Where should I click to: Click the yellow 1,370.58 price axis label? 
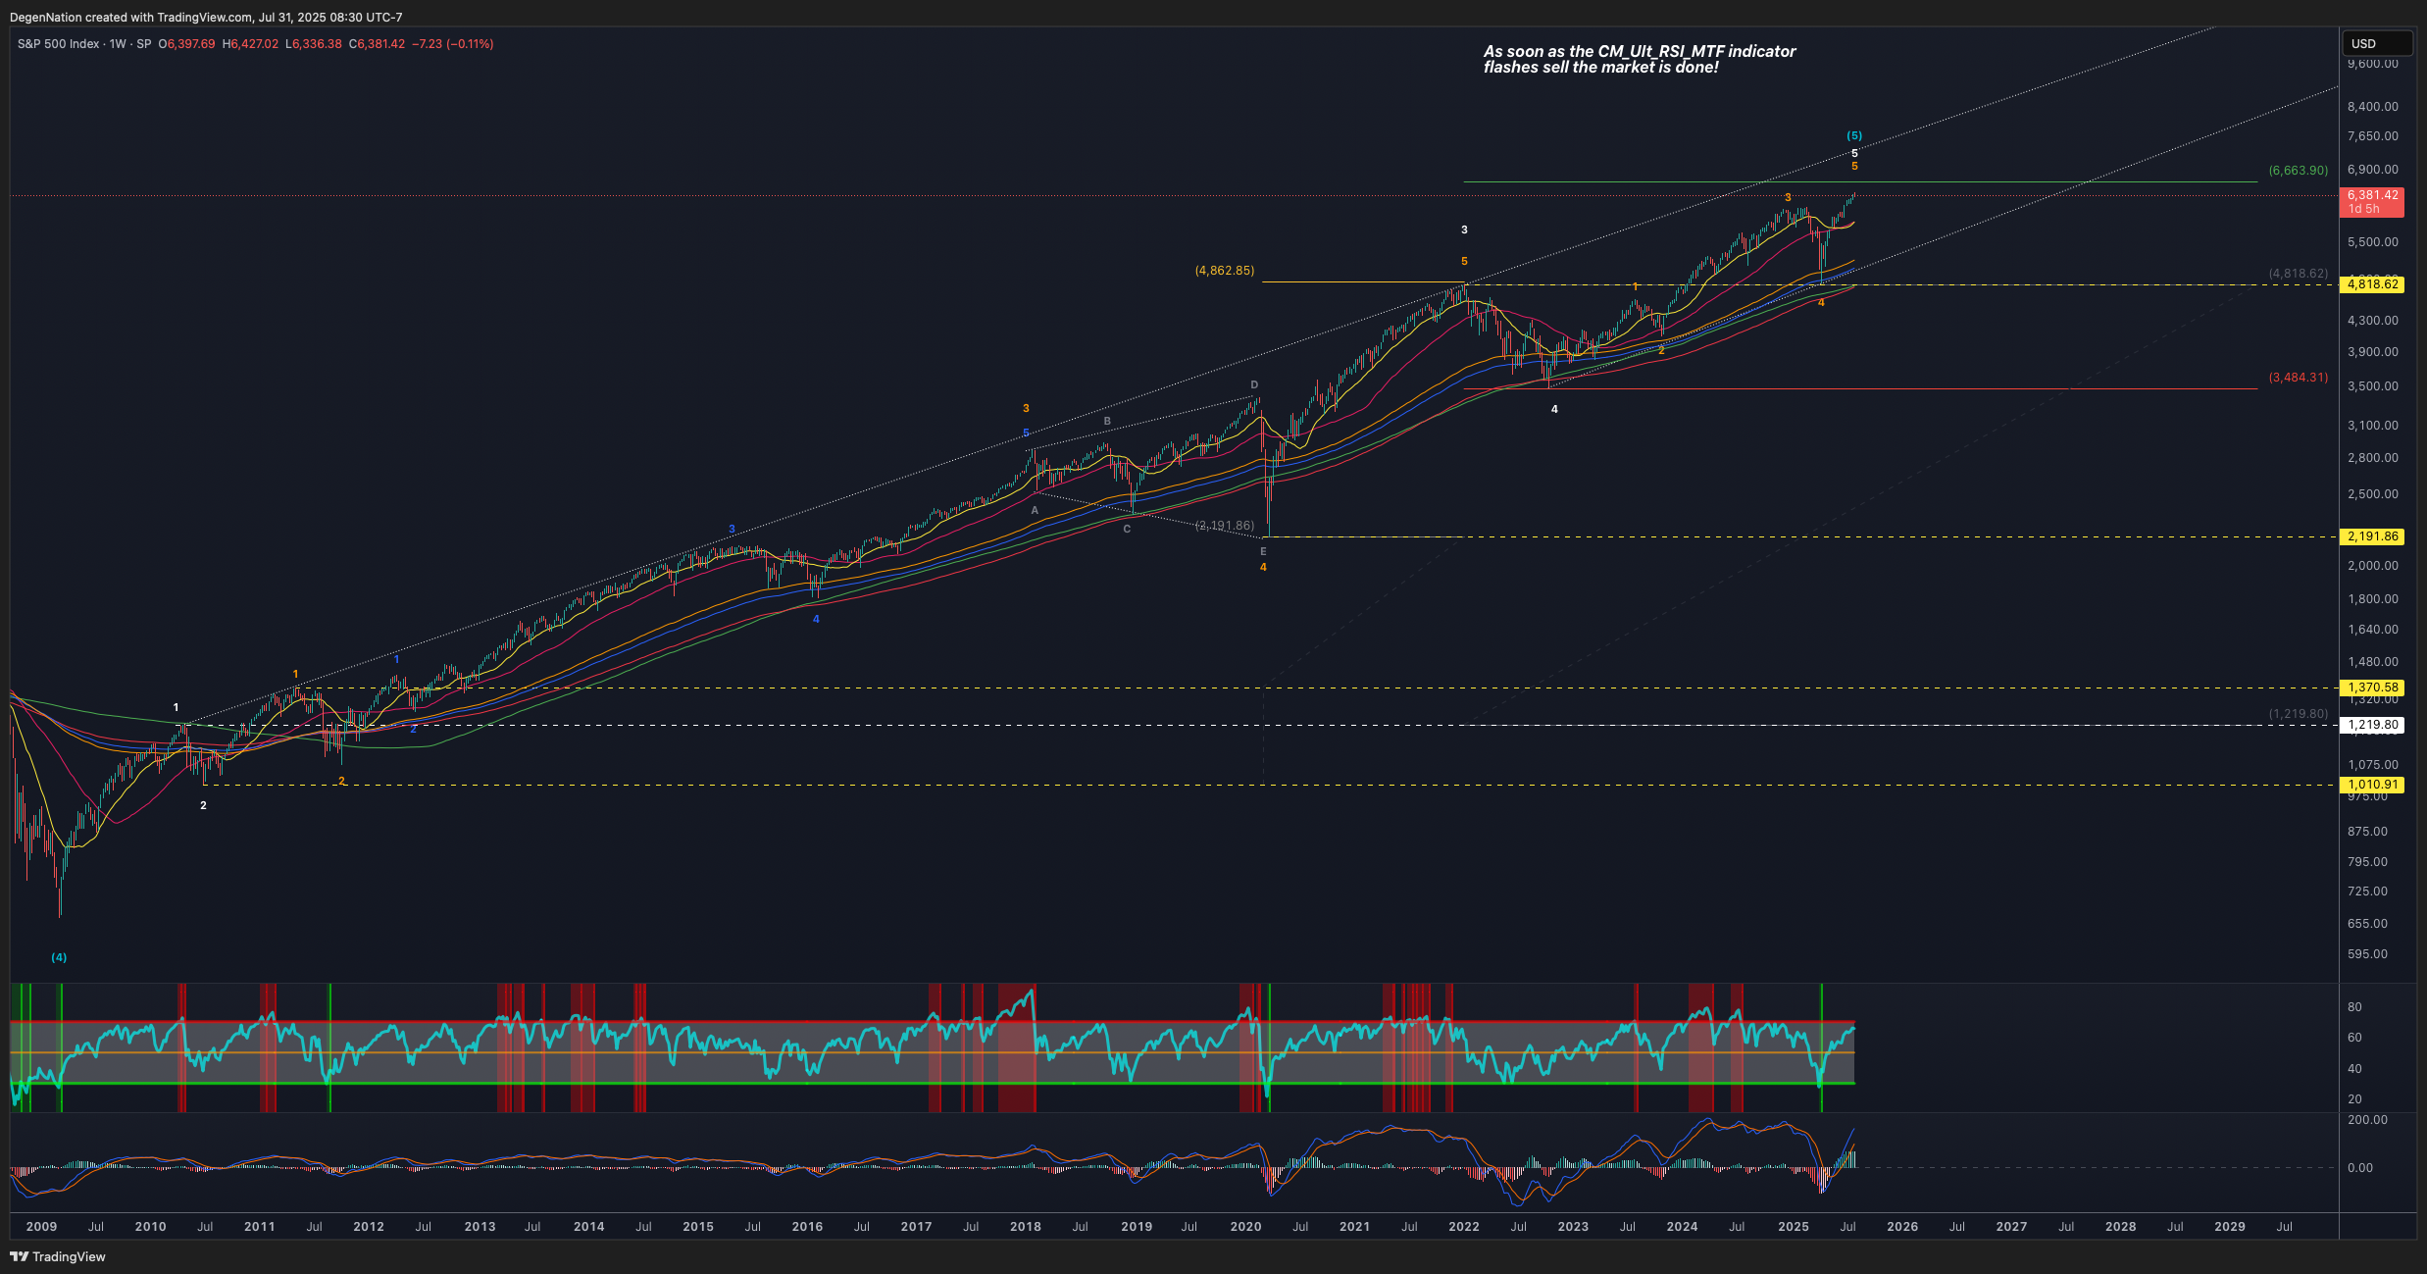2371,688
